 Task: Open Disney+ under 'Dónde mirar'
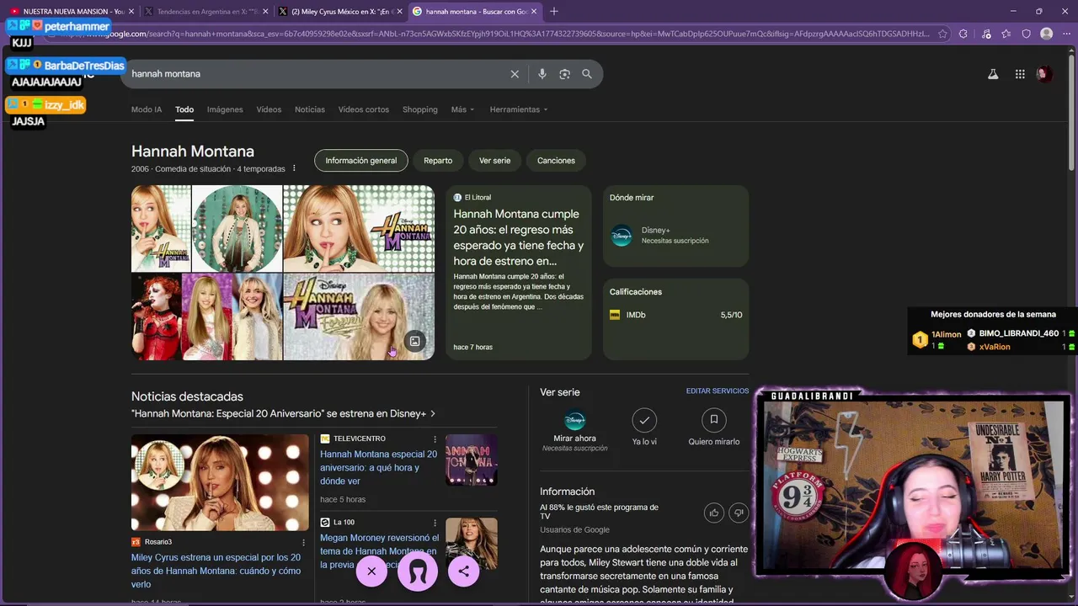pyautogui.click(x=675, y=236)
